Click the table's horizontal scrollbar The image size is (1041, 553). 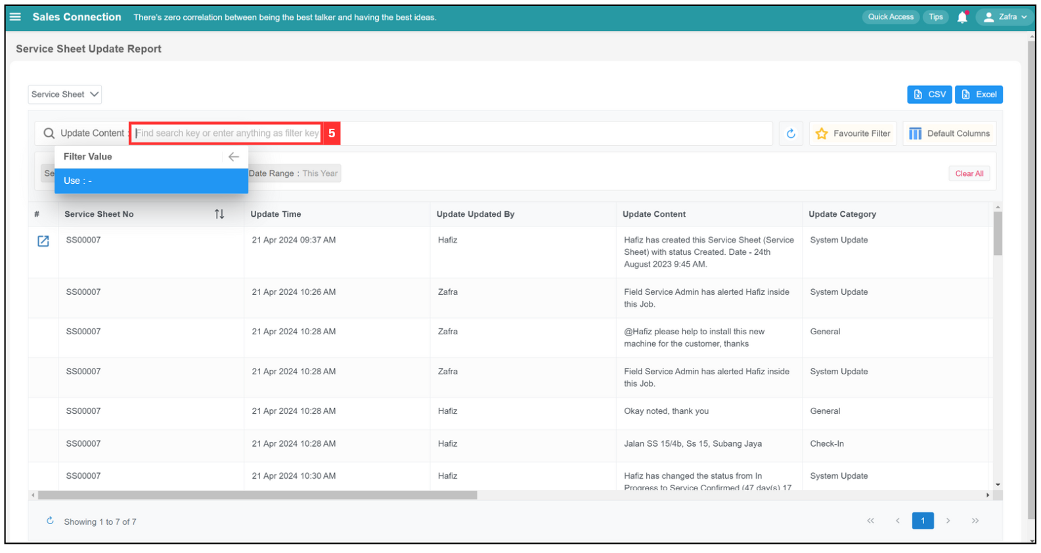coord(257,495)
